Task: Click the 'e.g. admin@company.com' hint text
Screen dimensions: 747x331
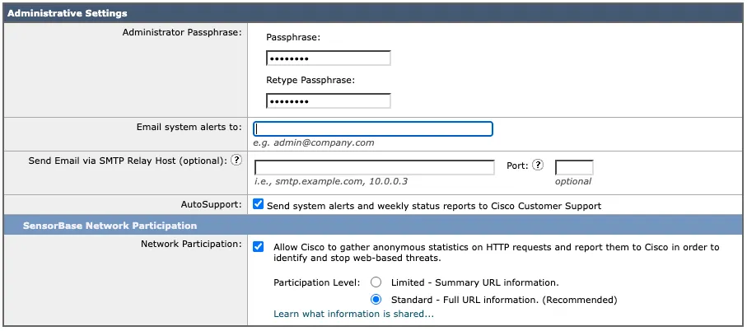Action: coord(314,142)
